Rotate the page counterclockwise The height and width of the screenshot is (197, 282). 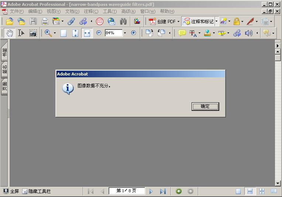point(161,33)
